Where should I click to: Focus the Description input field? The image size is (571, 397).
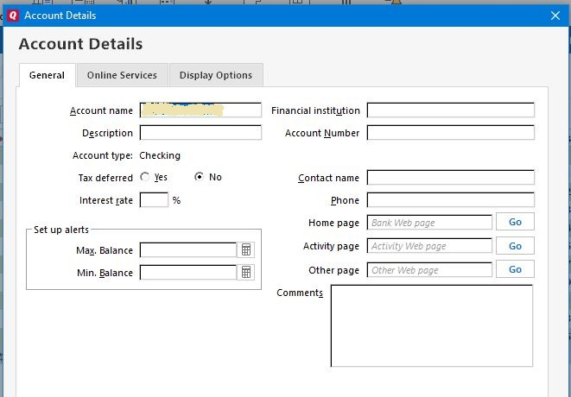[x=200, y=132]
